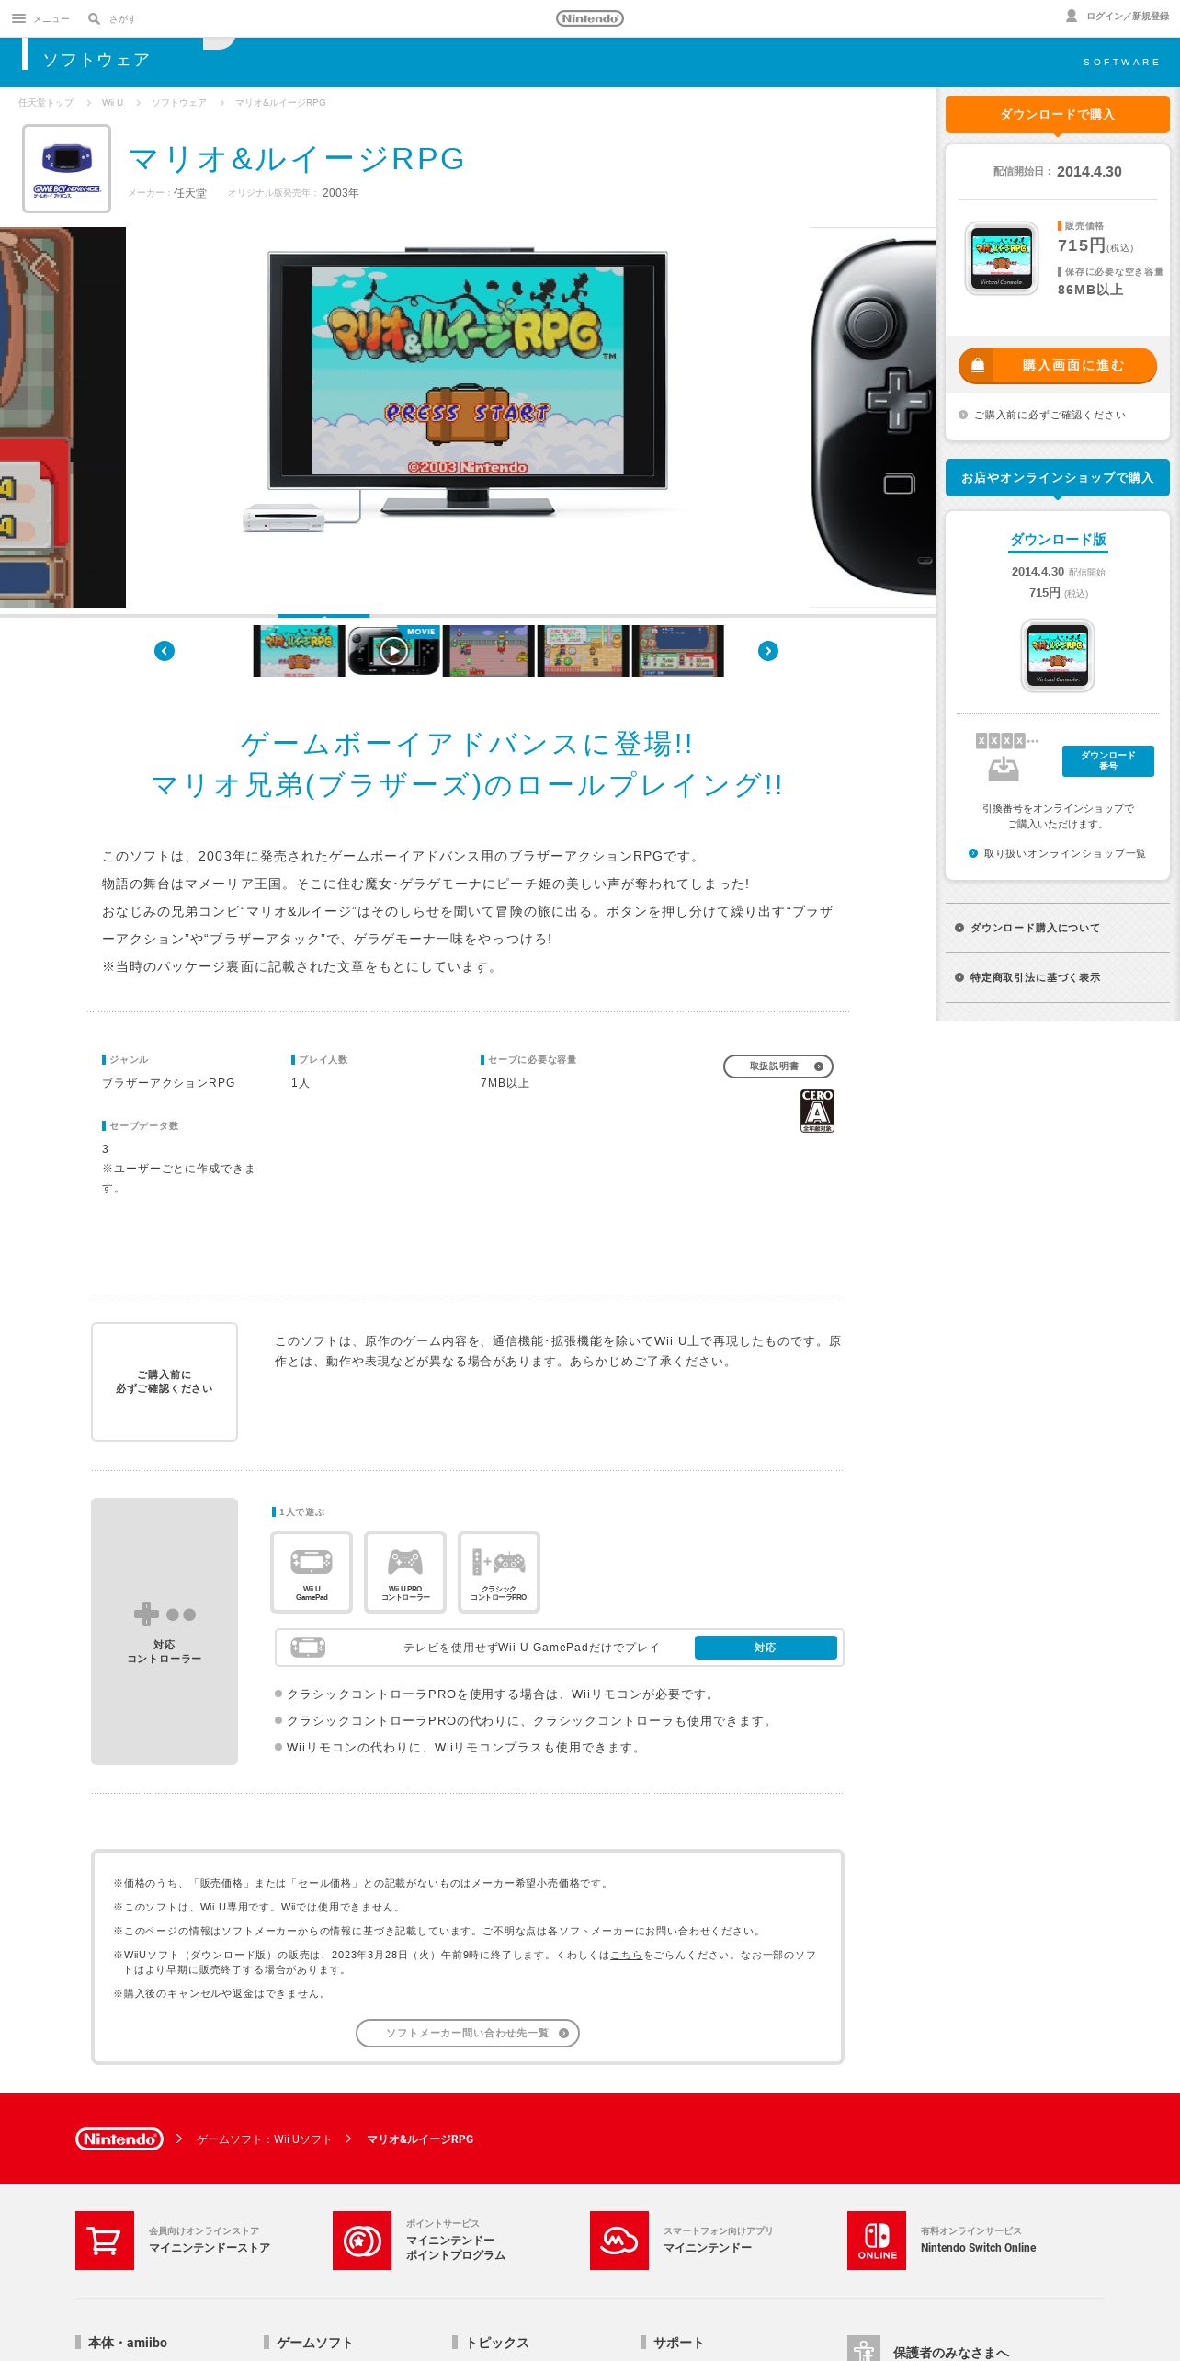The width and height of the screenshot is (1180, 2361).
Task: Go to ソフトウェア breadcrumb link
Action: (179, 103)
